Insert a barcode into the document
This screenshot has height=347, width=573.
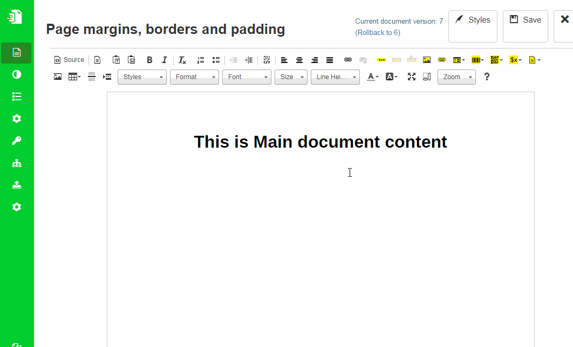pyautogui.click(x=476, y=60)
